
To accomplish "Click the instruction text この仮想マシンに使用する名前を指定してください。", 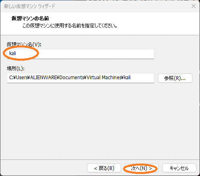I will (70, 26).
